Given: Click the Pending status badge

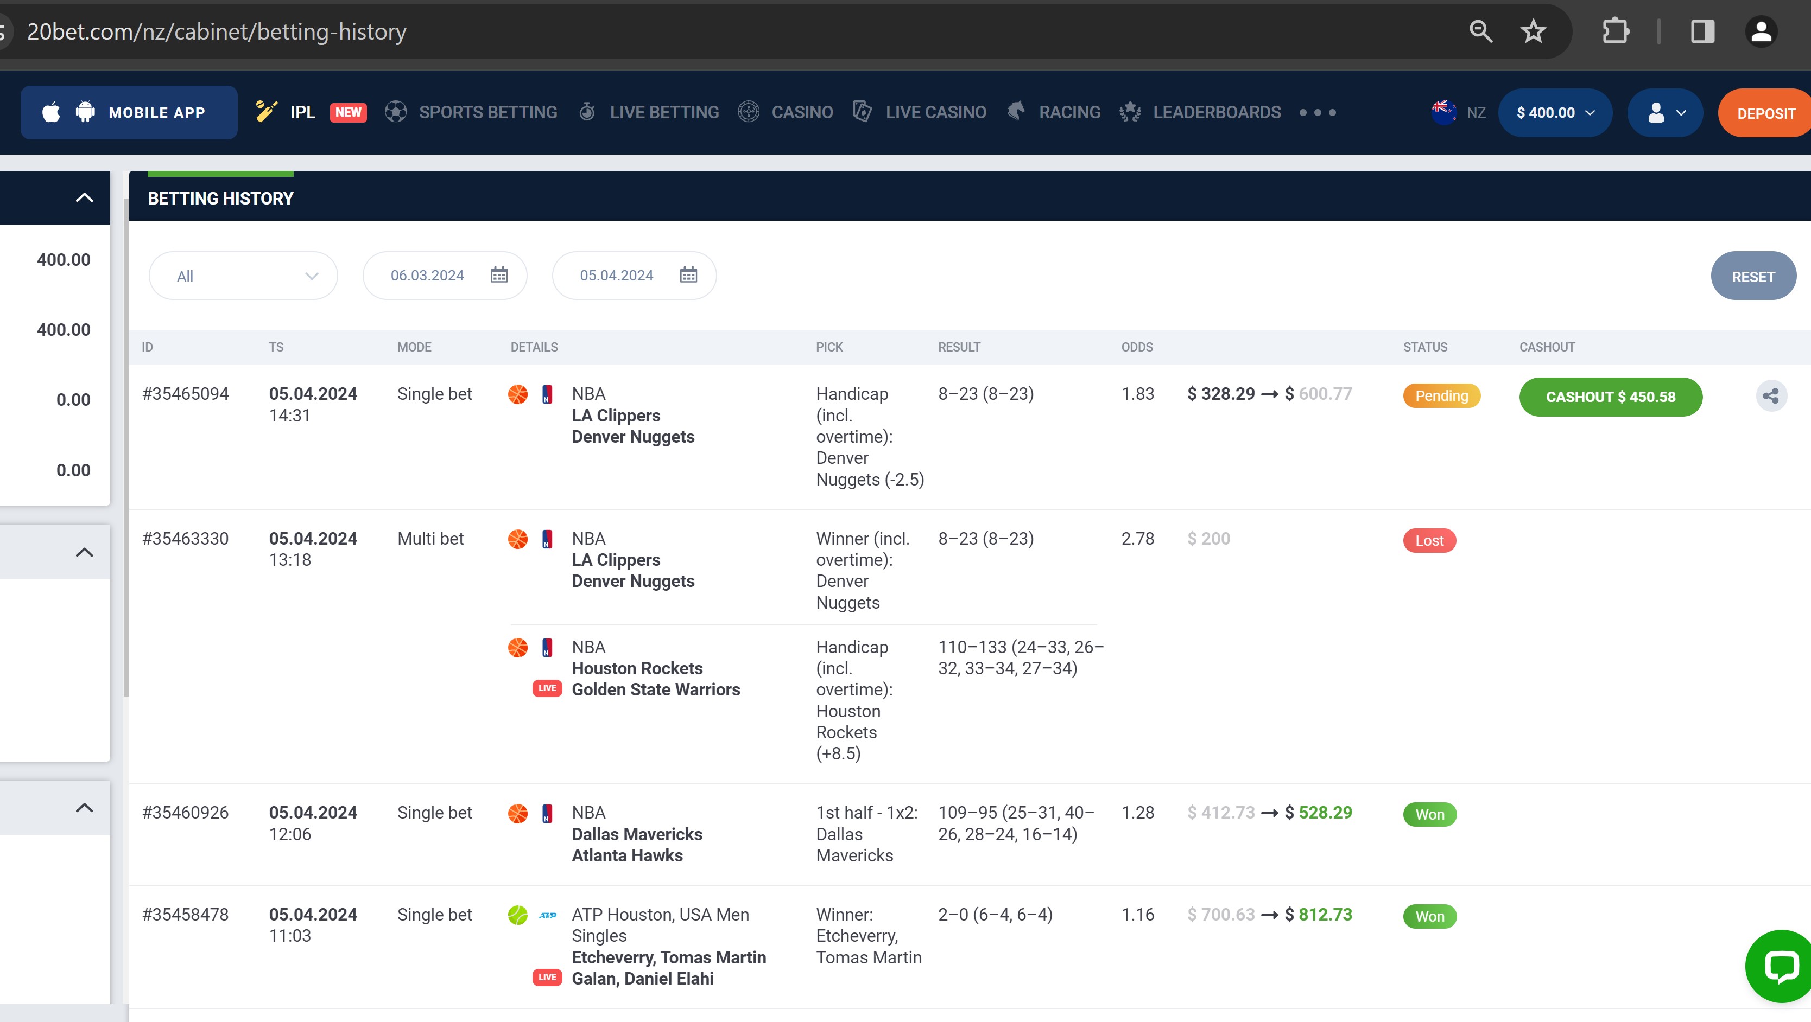Looking at the screenshot, I should (x=1441, y=395).
